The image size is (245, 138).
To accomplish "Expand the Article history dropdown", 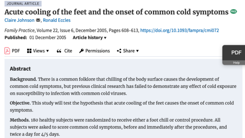I will [90, 38].
